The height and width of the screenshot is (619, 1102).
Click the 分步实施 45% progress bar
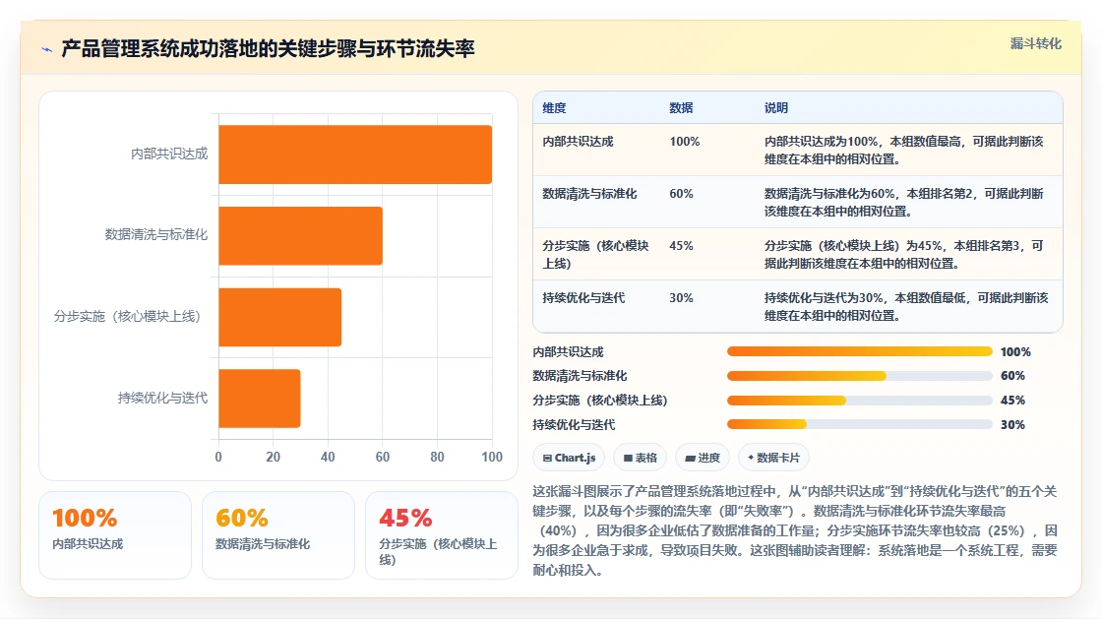tap(860, 401)
